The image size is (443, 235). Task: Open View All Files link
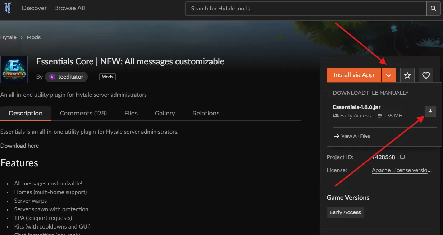[x=352, y=136]
